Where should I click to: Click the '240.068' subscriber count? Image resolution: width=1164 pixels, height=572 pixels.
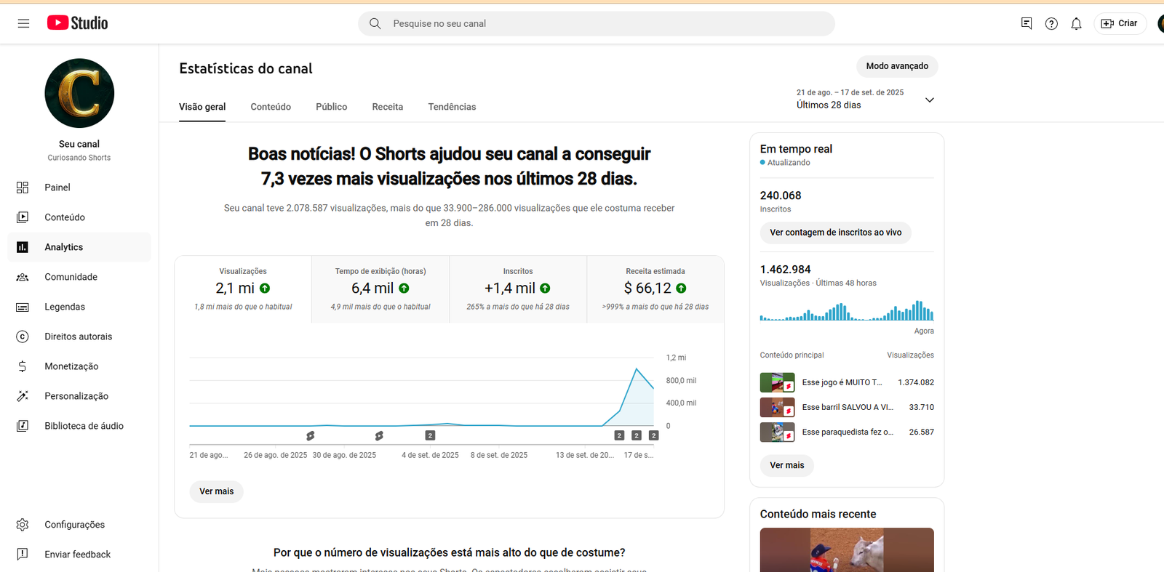click(781, 196)
